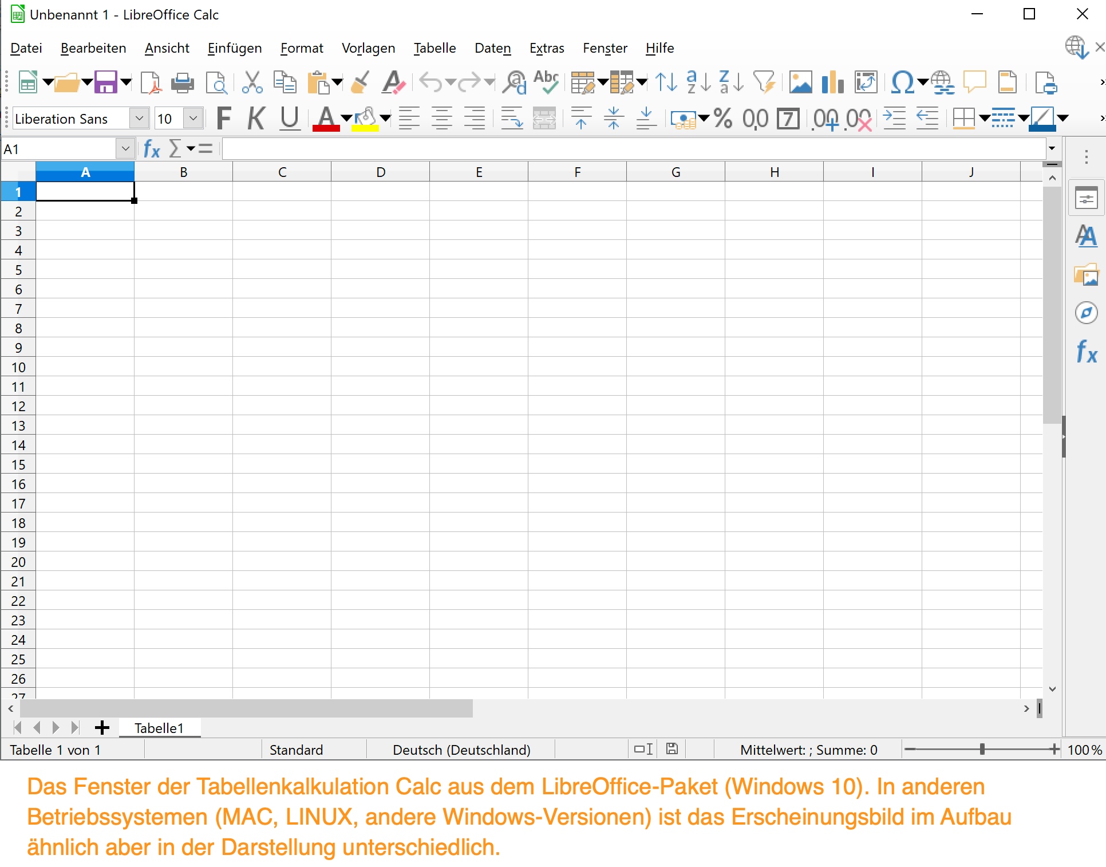Image resolution: width=1106 pixels, height=867 pixels.
Task: Click the zoom slider handle
Action: tap(982, 749)
